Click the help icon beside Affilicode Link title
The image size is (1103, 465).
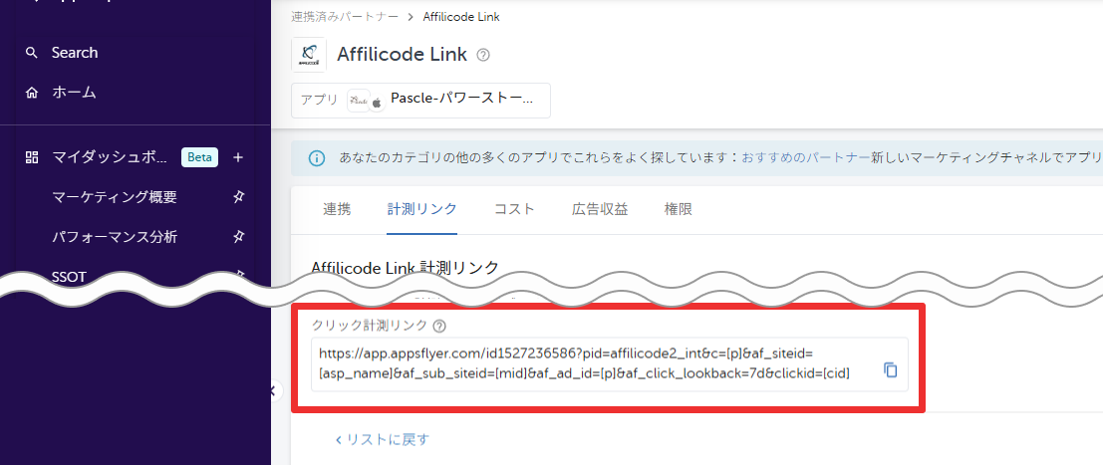click(483, 55)
